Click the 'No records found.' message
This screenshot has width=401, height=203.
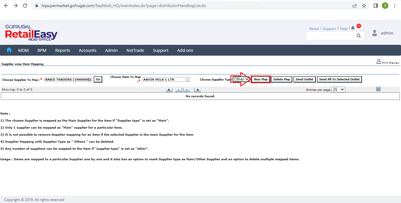pos(200,96)
